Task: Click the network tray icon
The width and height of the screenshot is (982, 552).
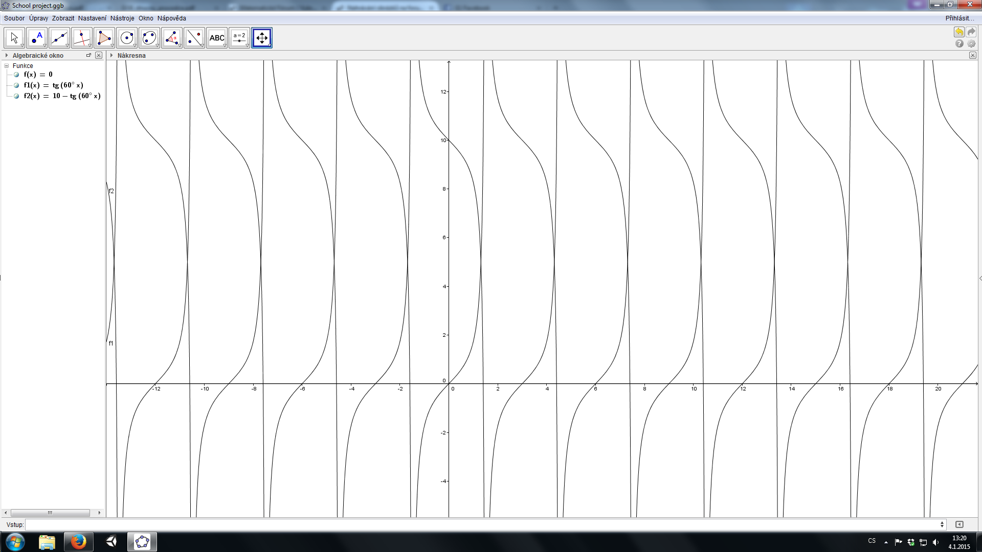Action: (x=923, y=542)
